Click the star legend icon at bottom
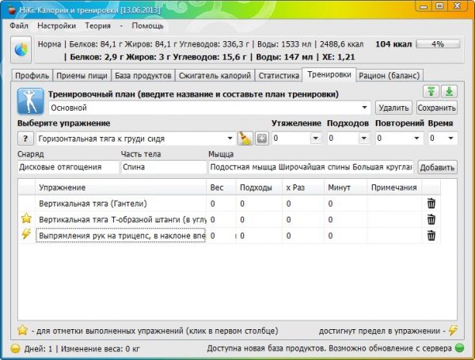475x360 pixels. pyautogui.click(x=23, y=330)
